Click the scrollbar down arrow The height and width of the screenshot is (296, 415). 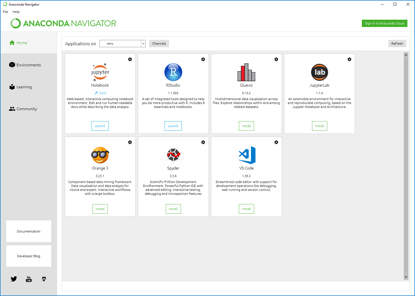(406, 277)
